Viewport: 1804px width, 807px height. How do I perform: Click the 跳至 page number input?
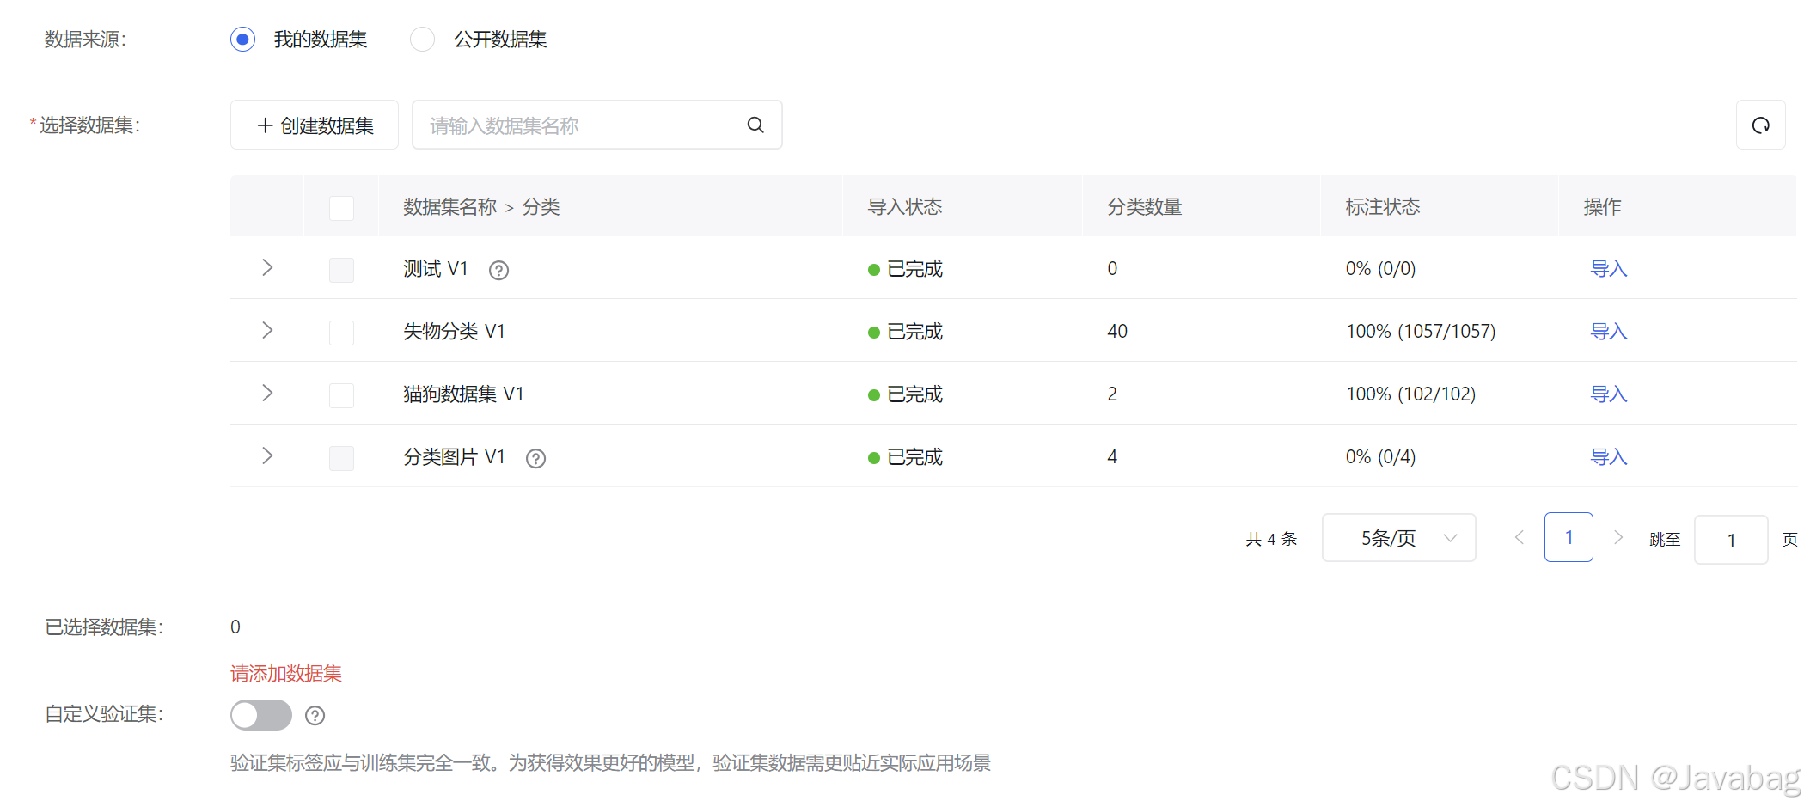tap(1731, 540)
